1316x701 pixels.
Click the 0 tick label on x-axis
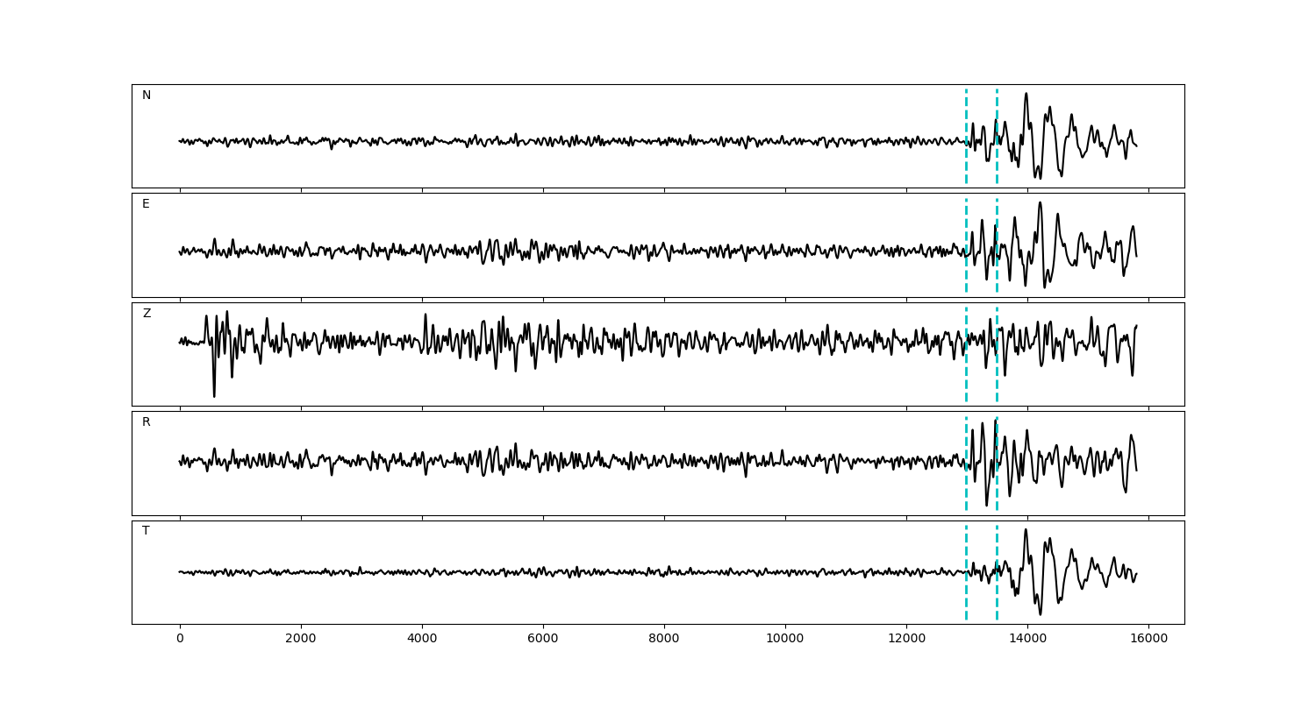tap(180, 639)
